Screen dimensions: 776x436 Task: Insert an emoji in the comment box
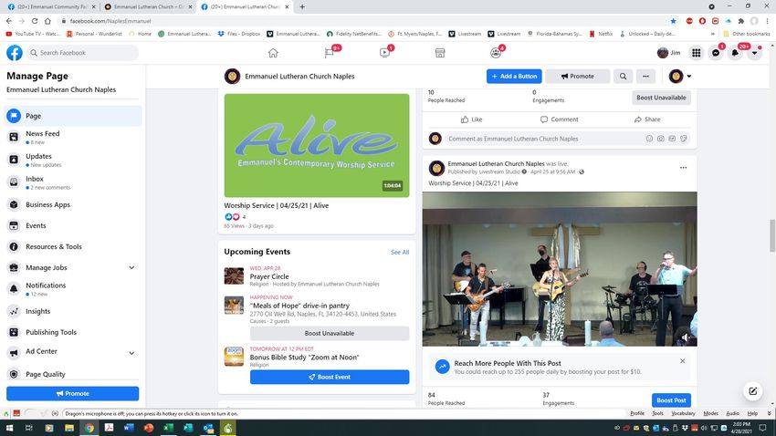(x=649, y=139)
